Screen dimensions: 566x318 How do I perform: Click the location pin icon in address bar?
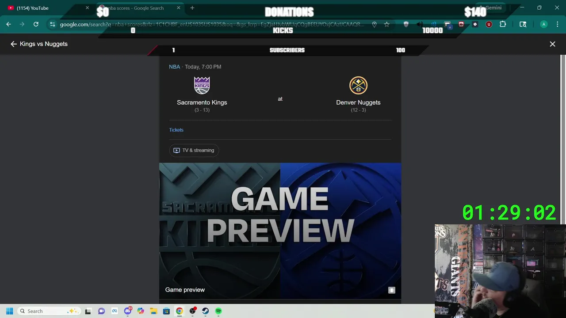374,24
